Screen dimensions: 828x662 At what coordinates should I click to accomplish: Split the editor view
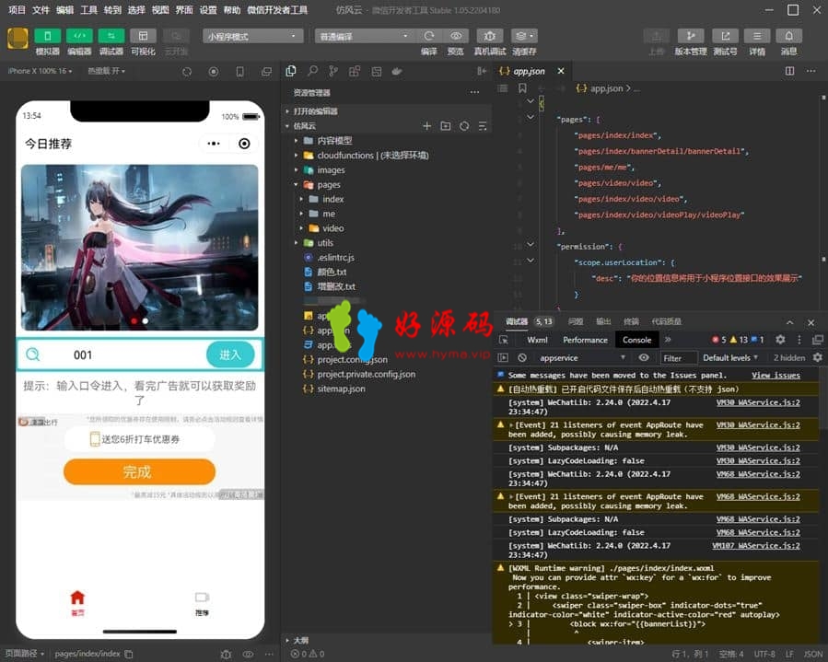click(x=789, y=71)
